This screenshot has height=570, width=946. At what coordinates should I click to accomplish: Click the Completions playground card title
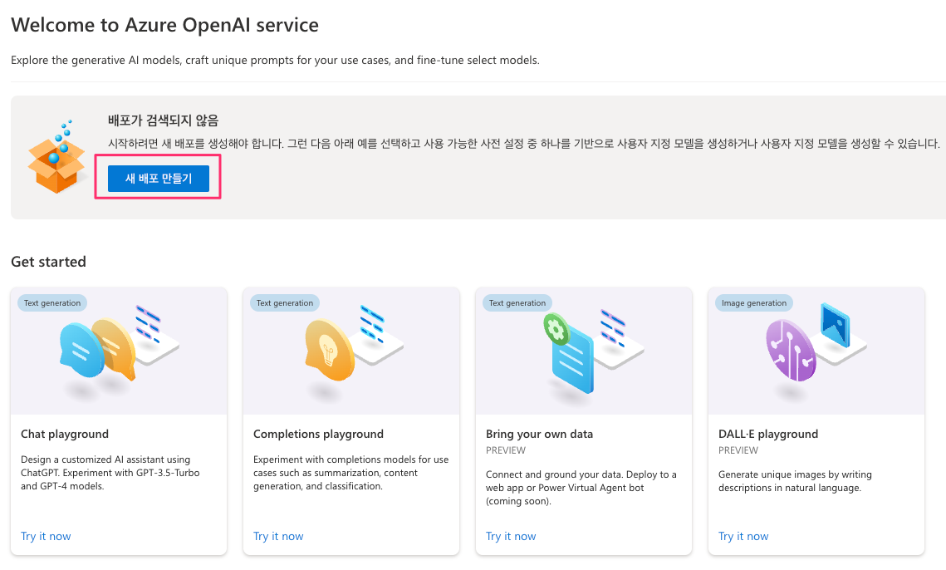(x=319, y=434)
